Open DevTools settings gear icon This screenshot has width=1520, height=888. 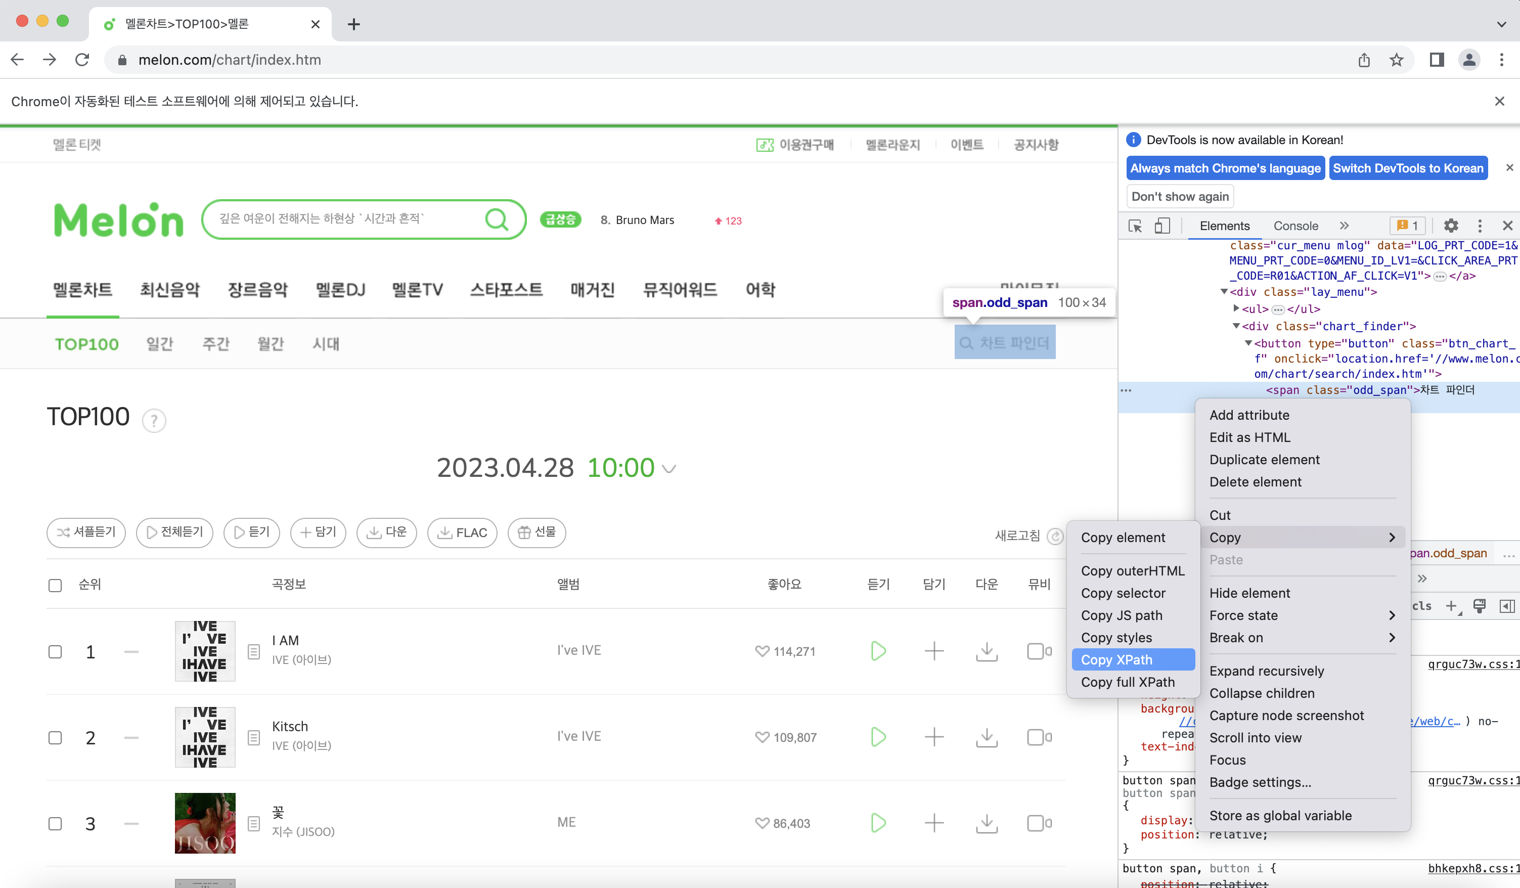click(1451, 226)
